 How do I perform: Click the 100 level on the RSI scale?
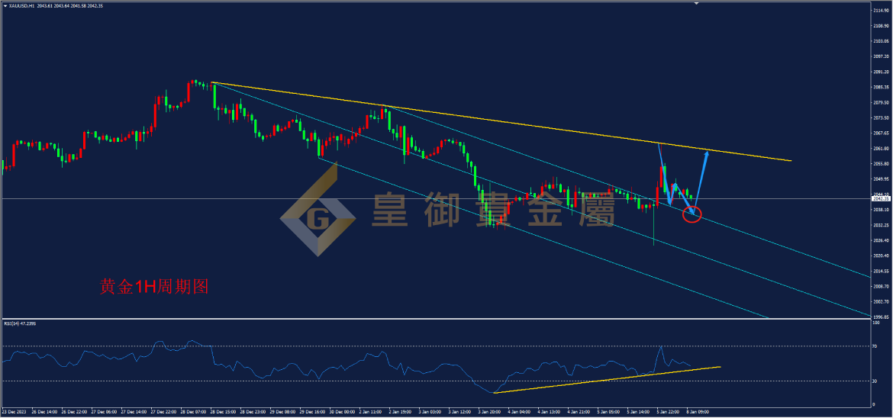click(x=877, y=323)
